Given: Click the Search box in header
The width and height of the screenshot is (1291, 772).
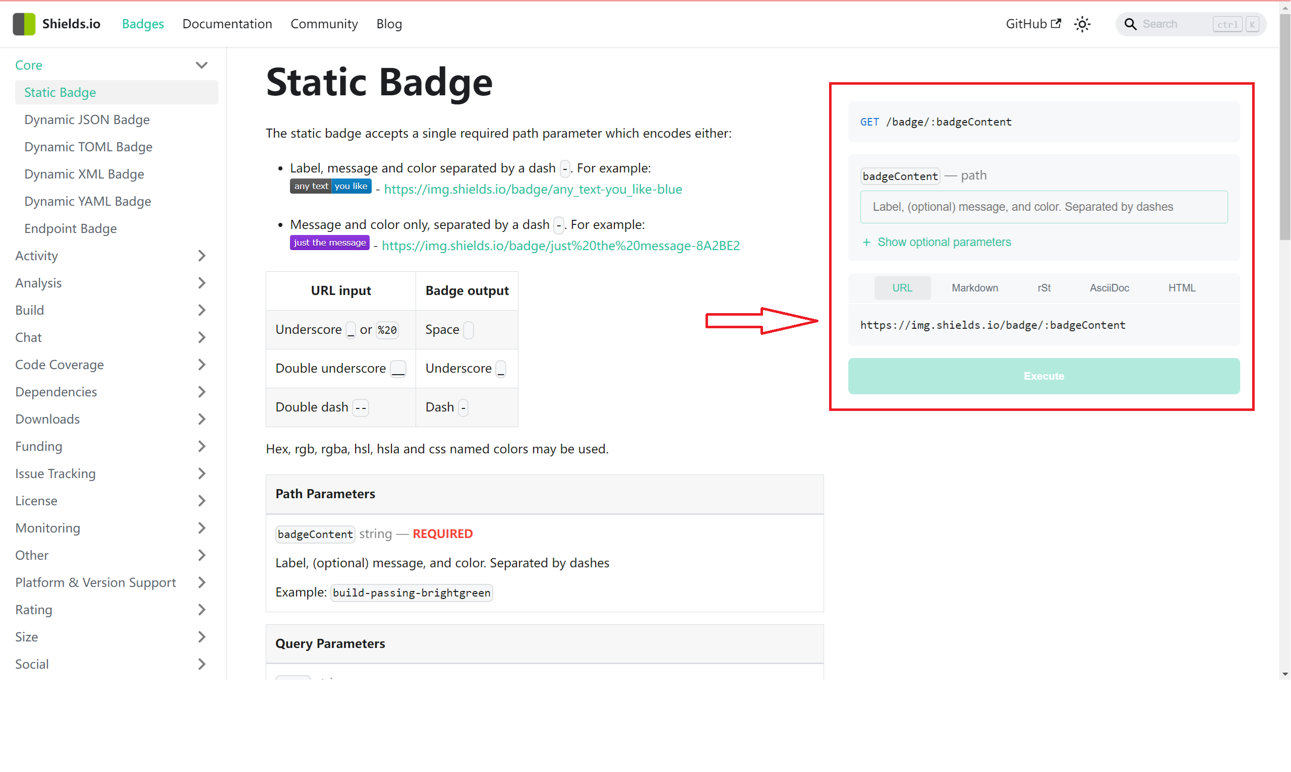Looking at the screenshot, I should (1191, 24).
